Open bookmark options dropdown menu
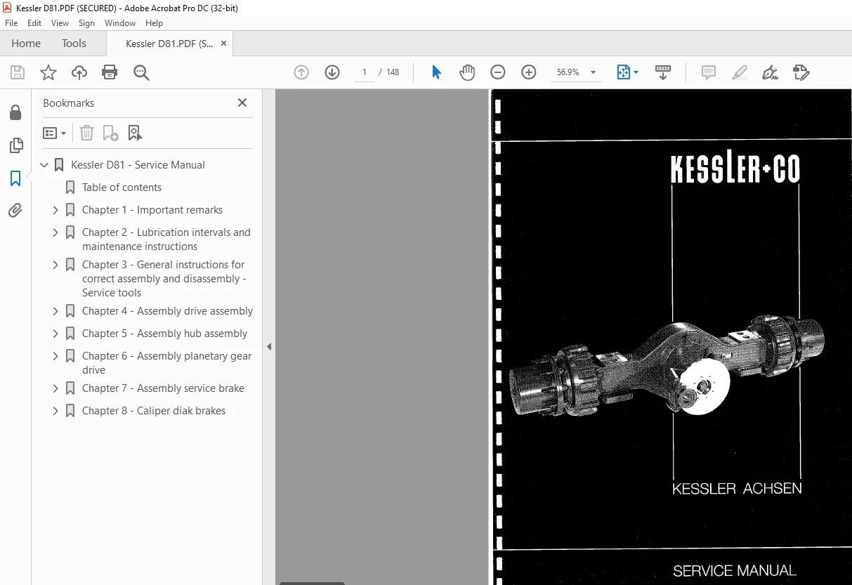Image resolution: width=852 pixels, height=585 pixels. click(54, 133)
